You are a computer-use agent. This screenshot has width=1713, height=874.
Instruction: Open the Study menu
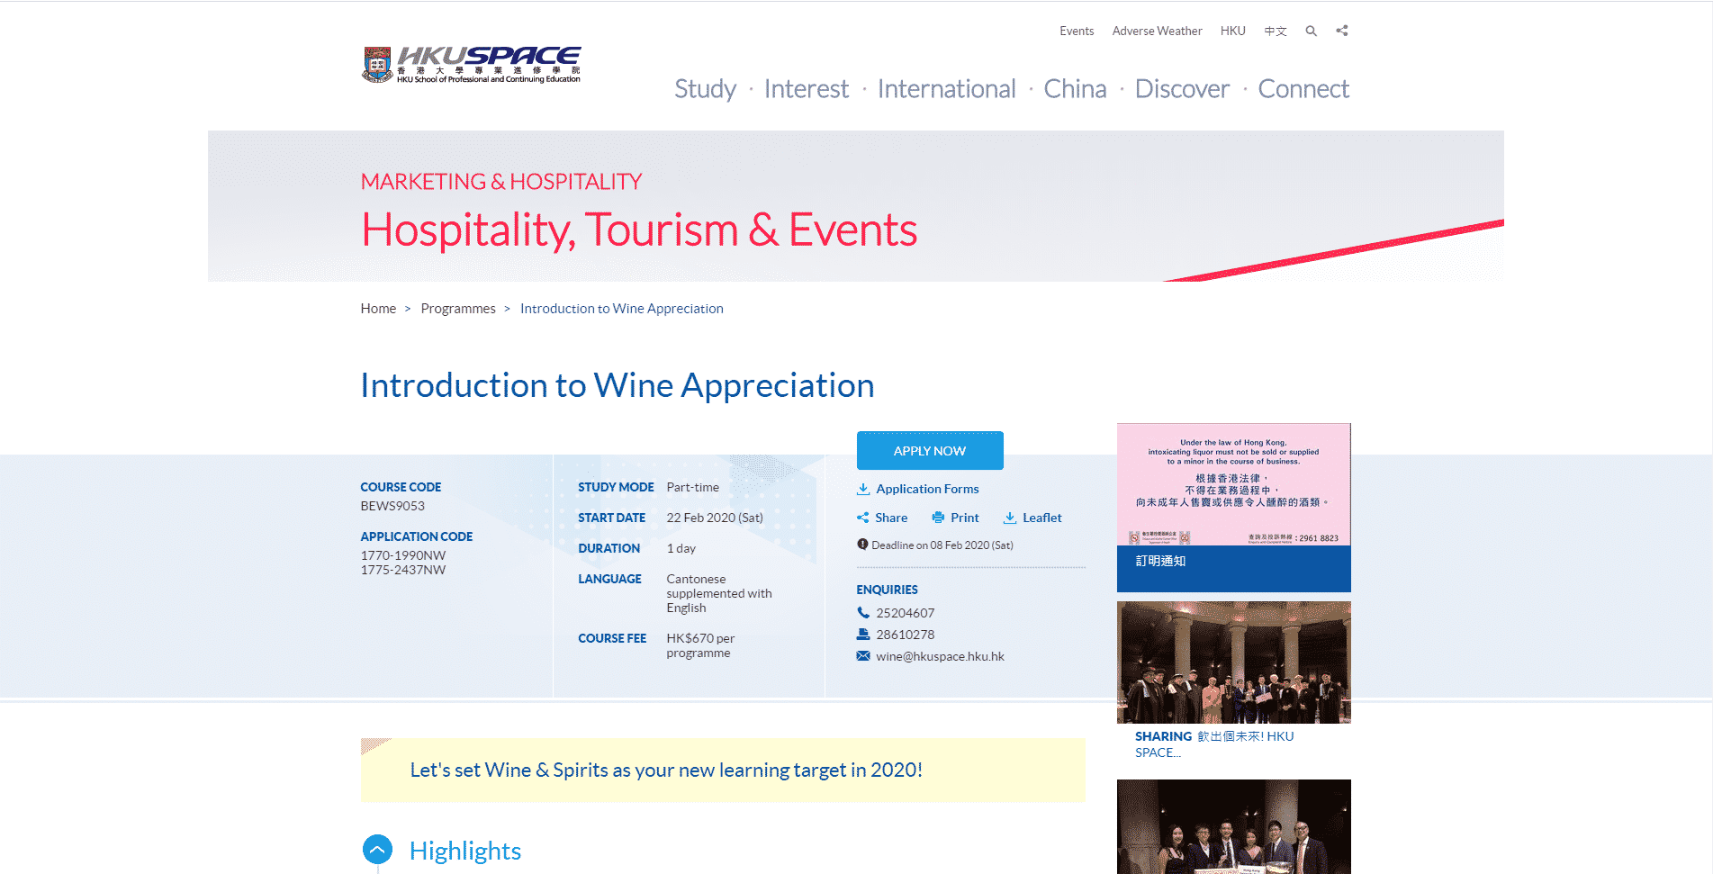706,89
